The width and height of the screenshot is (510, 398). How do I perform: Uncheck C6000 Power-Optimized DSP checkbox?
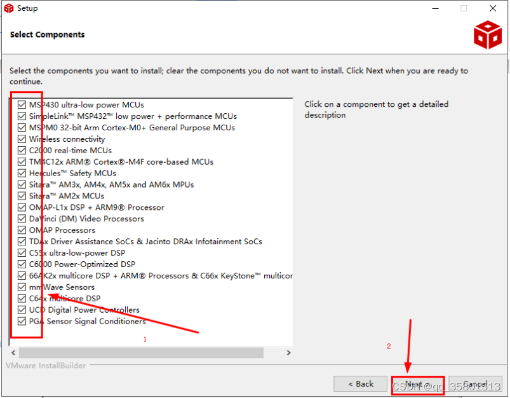(22, 264)
